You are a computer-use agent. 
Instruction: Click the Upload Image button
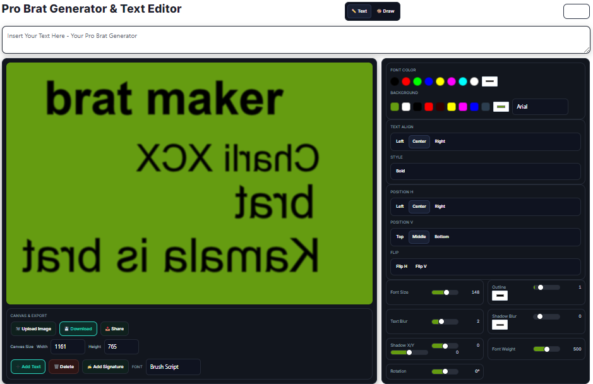click(x=33, y=328)
